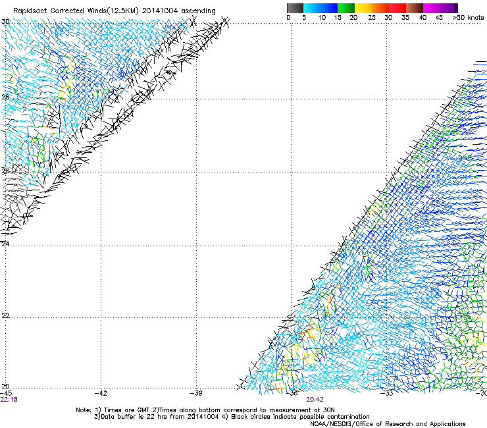Click the Rapidscat Corrected Winds title text

coord(115,11)
